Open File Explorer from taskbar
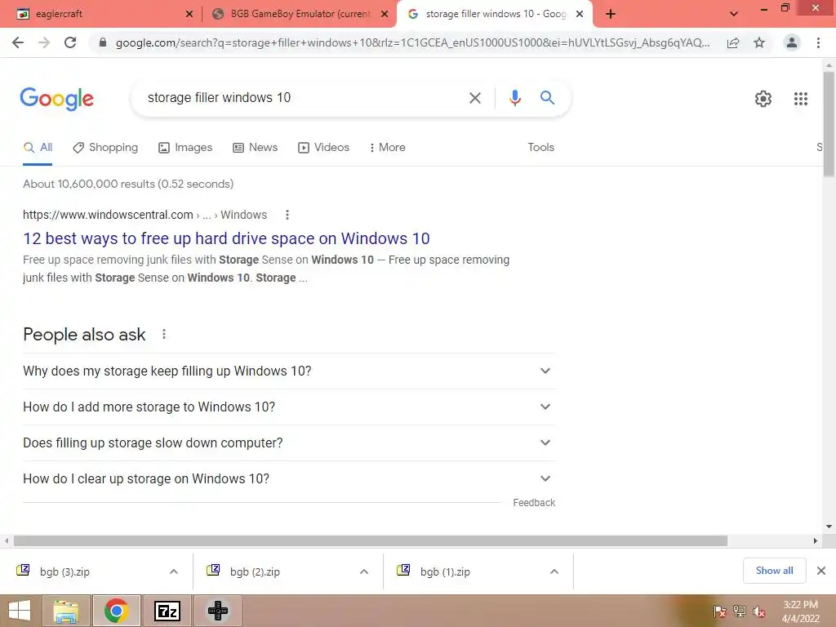This screenshot has width=836, height=627. click(x=65, y=611)
